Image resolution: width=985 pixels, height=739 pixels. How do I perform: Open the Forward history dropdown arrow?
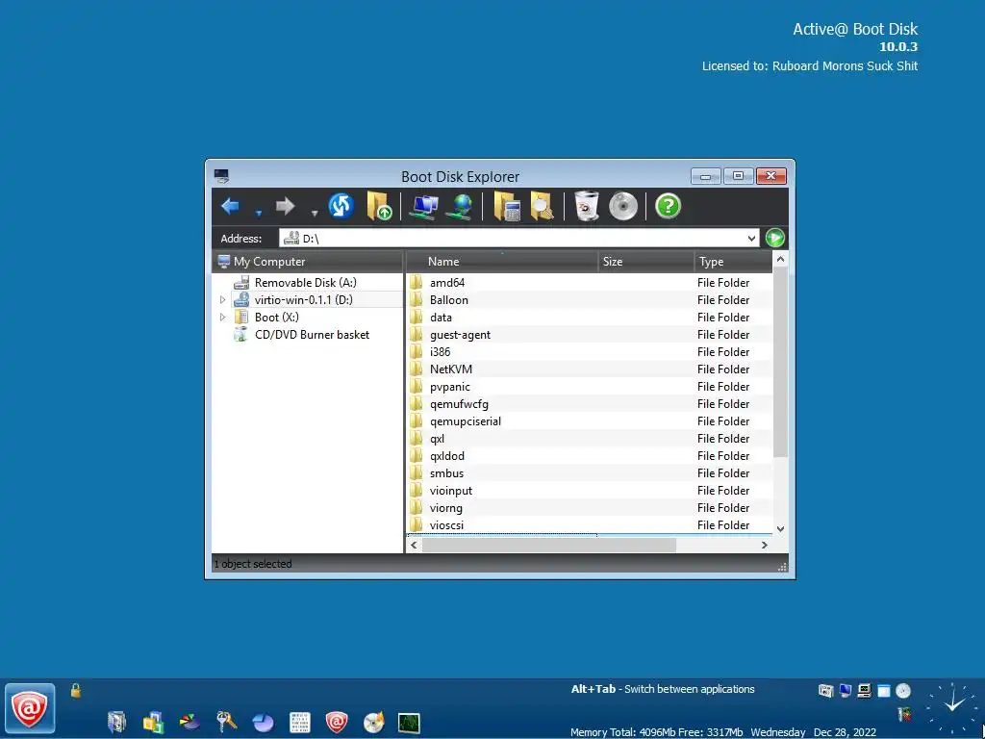click(x=315, y=214)
